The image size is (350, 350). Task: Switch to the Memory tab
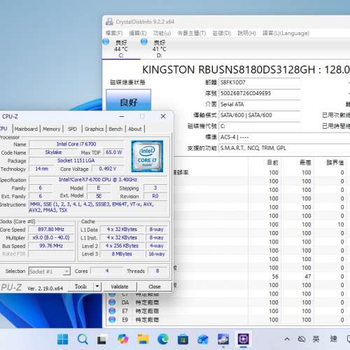(x=51, y=129)
